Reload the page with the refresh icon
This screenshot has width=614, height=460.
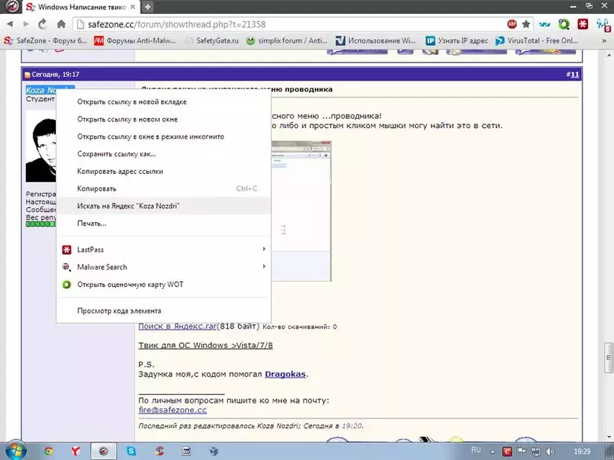tap(42, 24)
